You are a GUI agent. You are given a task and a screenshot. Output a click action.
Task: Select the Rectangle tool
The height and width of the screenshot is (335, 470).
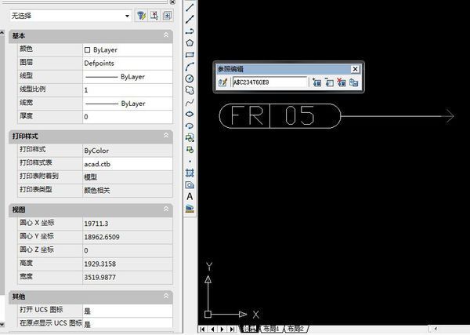(190, 55)
